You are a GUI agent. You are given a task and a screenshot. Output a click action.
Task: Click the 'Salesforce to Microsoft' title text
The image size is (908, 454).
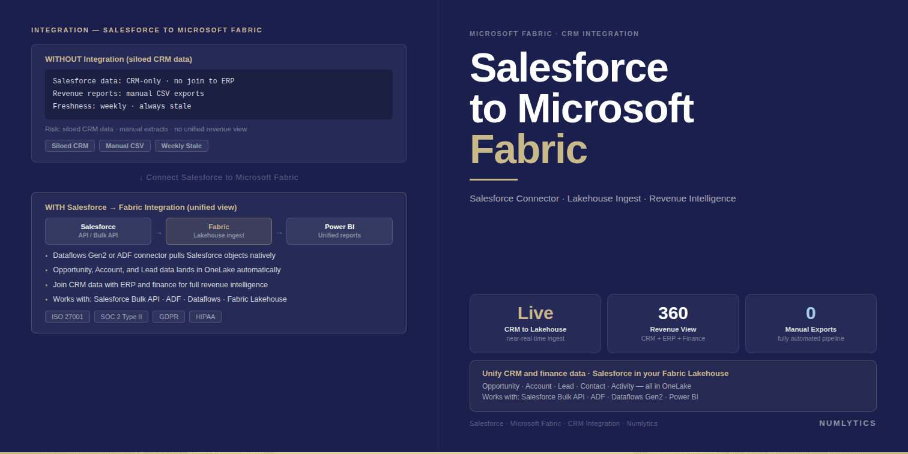[x=581, y=88]
